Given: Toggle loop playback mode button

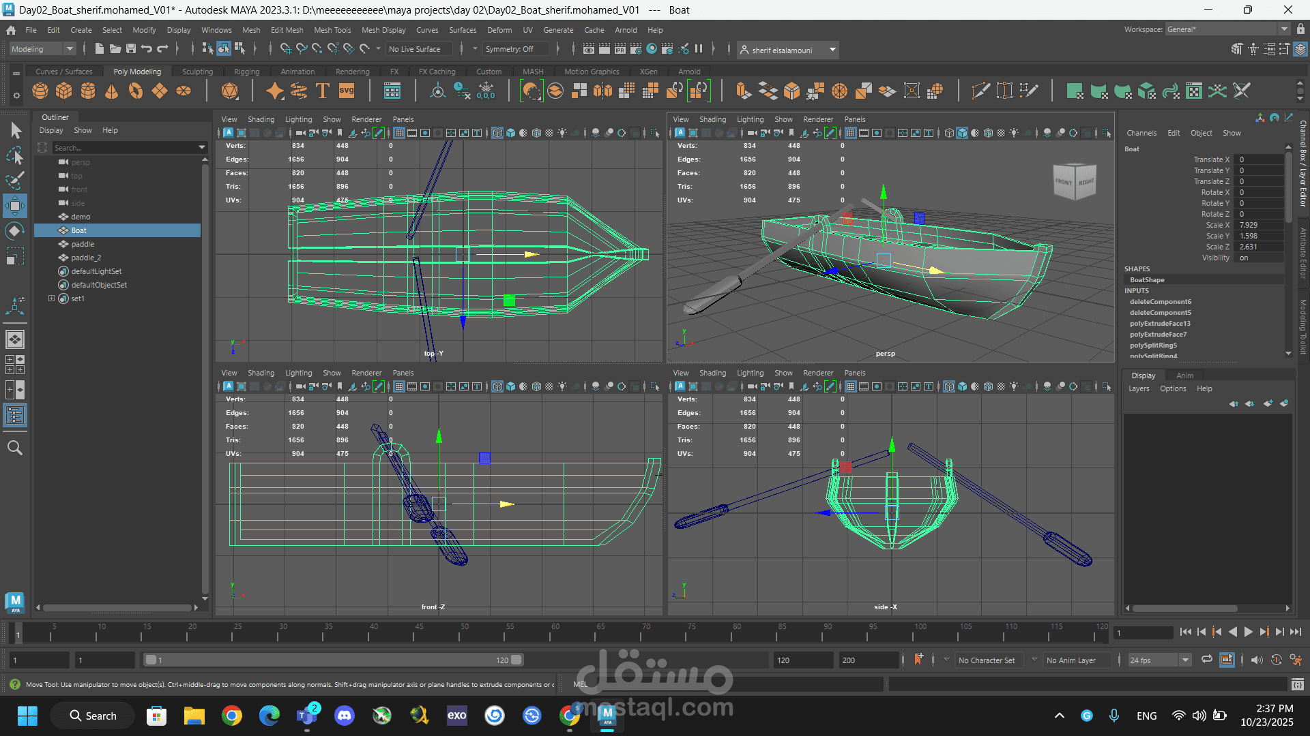Looking at the screenshot, I should click(1207, 660).
